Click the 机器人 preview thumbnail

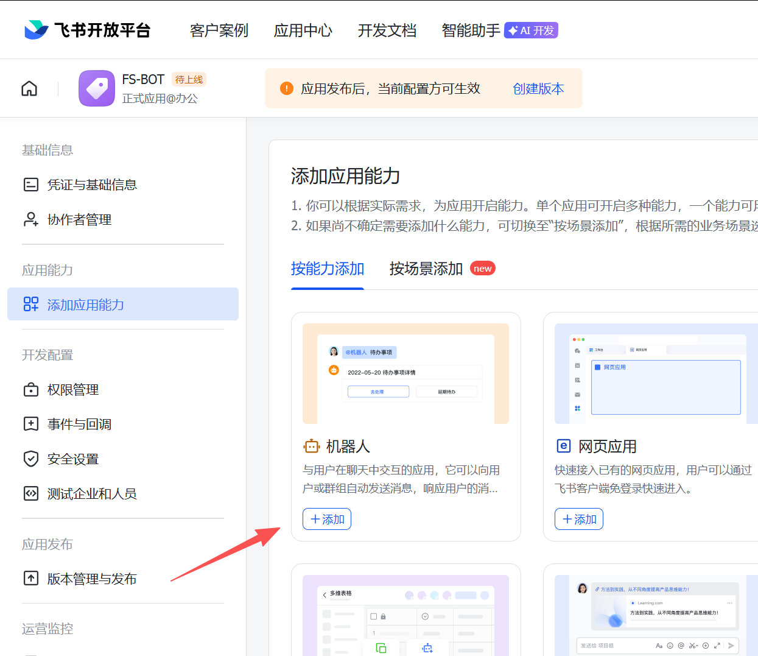pyautogui.click(x=405, y=373)
